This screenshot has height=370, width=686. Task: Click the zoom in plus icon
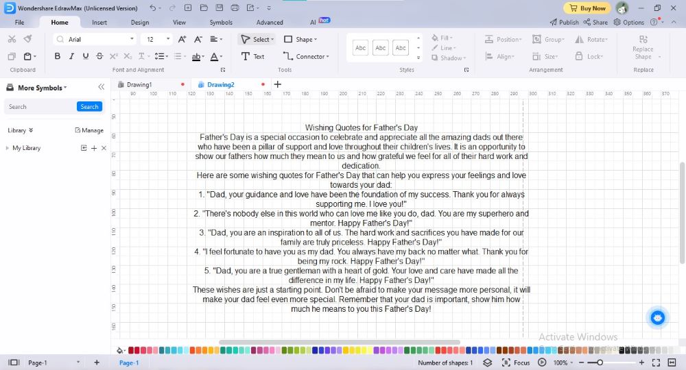(x=641, y=362)
